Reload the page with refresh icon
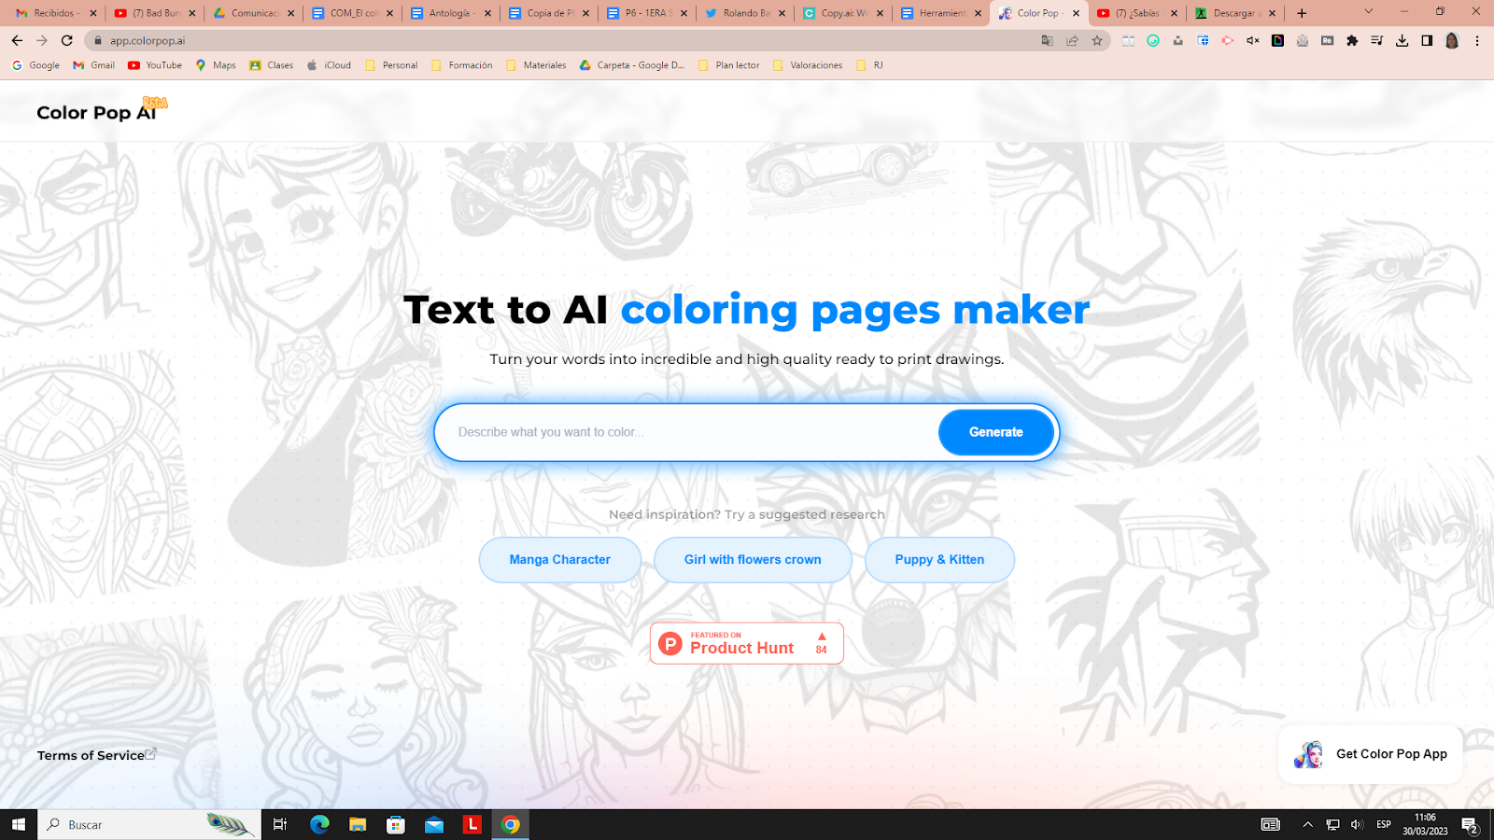 pyautogui.click(x=67, y=41)
